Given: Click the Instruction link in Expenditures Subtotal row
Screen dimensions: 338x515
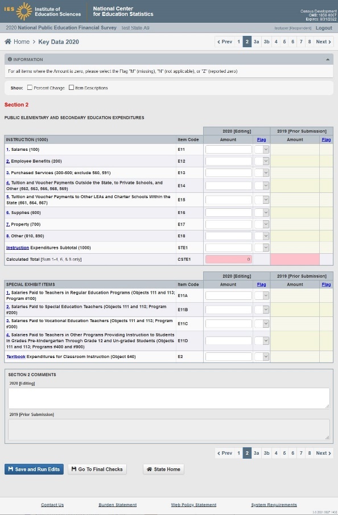Looking at the screenshot, I should coord(18,248).
